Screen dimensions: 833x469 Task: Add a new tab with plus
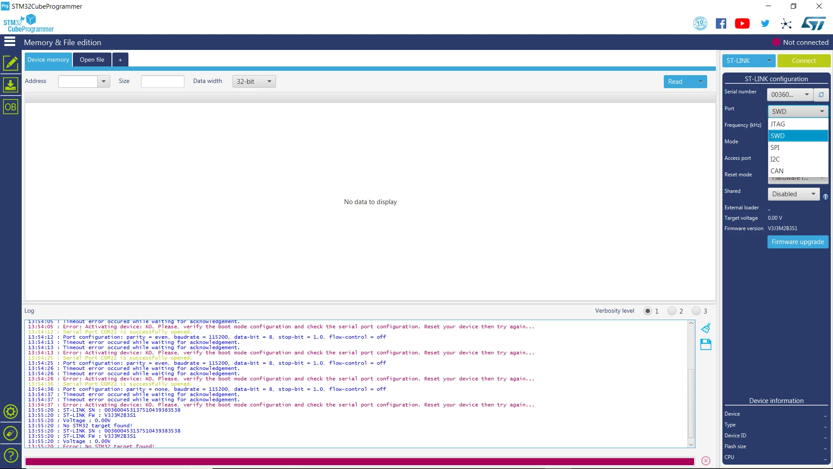[x=120, y=60]
